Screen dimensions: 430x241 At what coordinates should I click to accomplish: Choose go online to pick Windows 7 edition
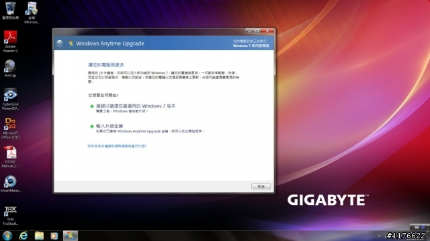click(x=132, y=108)
